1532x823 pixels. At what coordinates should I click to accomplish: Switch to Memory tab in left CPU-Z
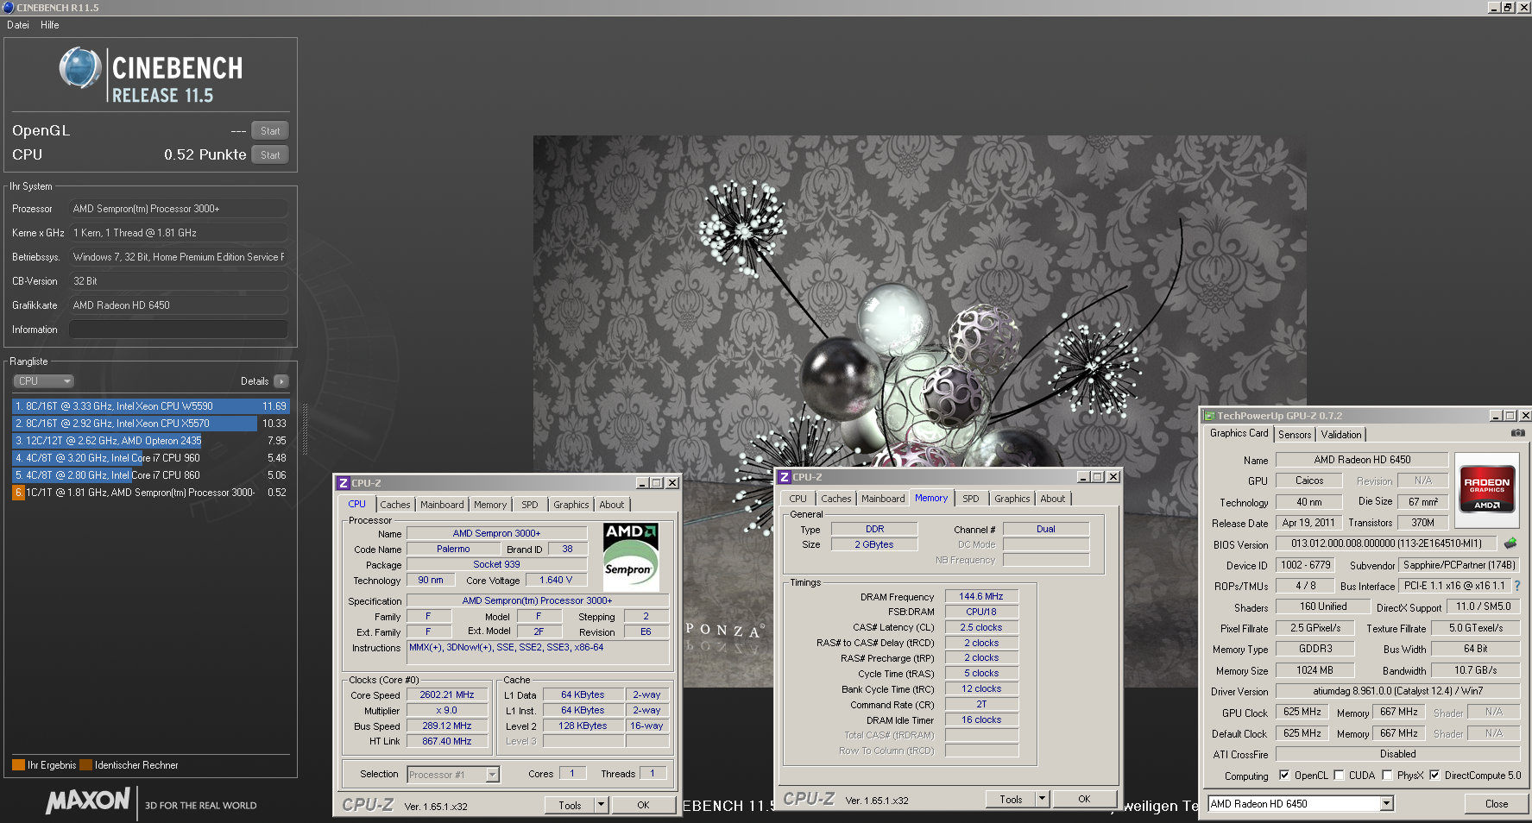tap(490, 505)
